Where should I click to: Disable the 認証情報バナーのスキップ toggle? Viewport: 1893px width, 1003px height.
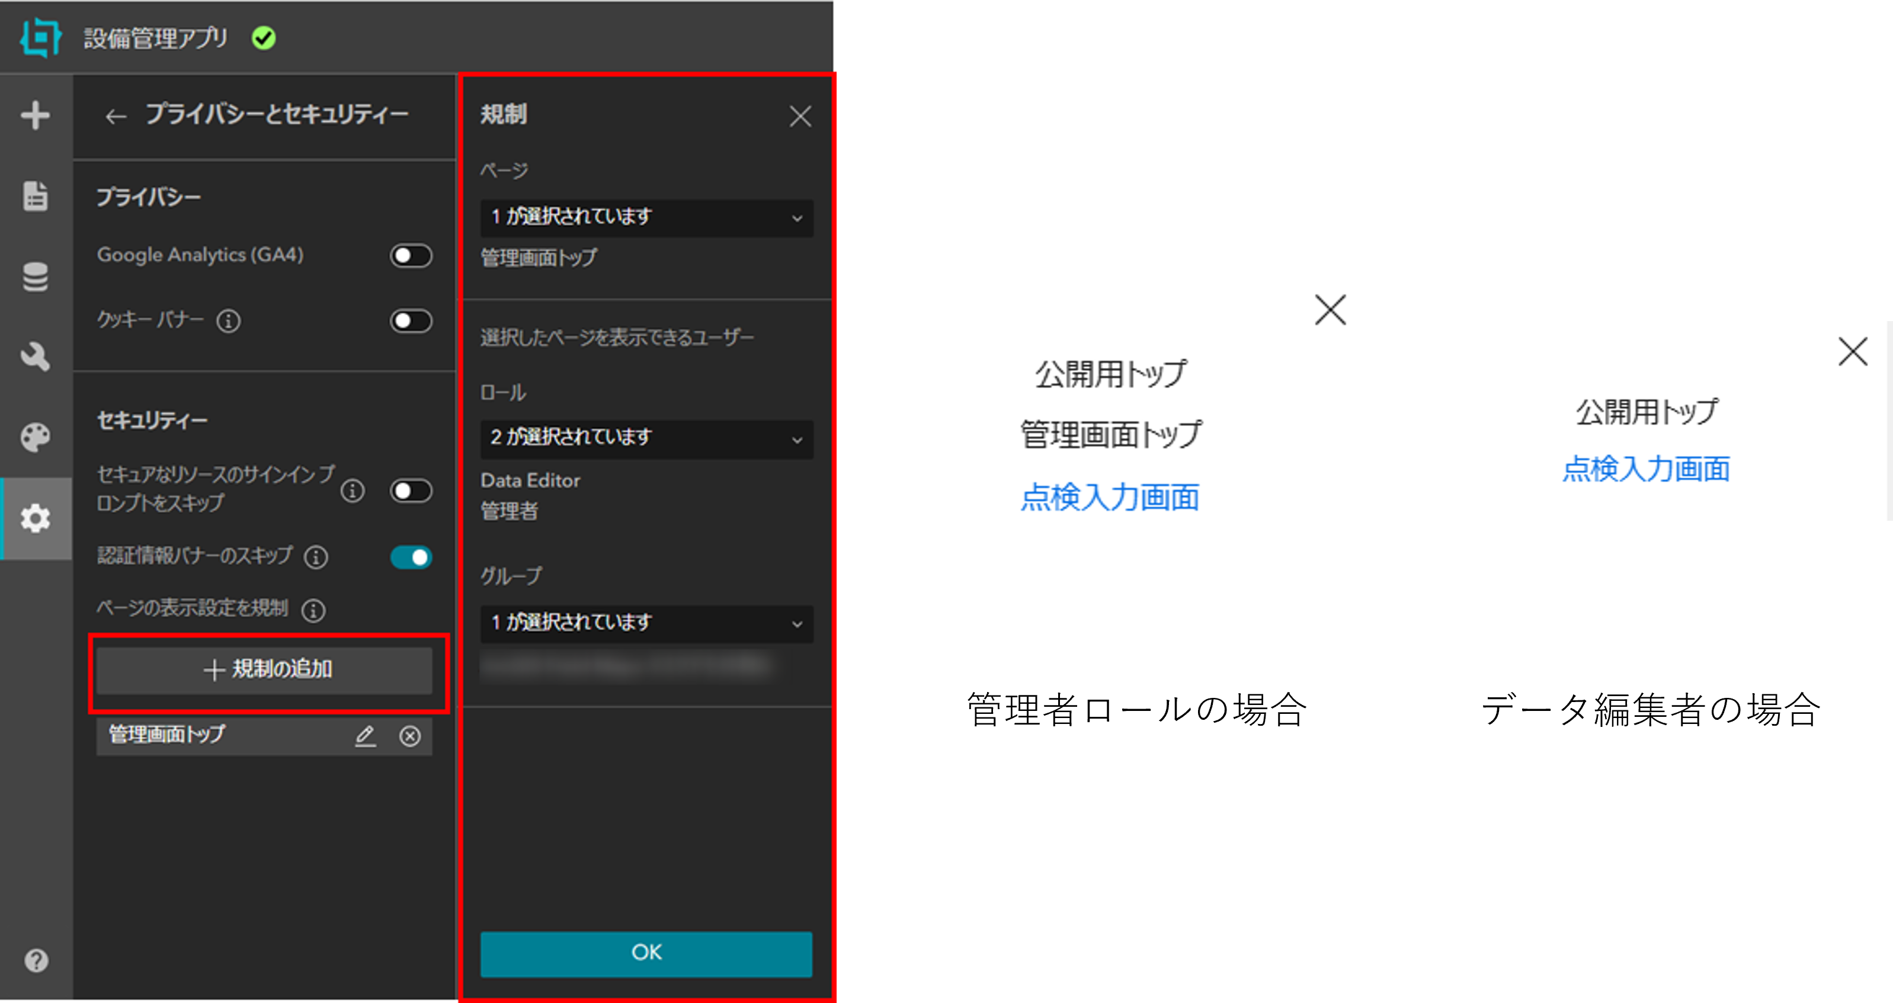(x=411, y=557)
